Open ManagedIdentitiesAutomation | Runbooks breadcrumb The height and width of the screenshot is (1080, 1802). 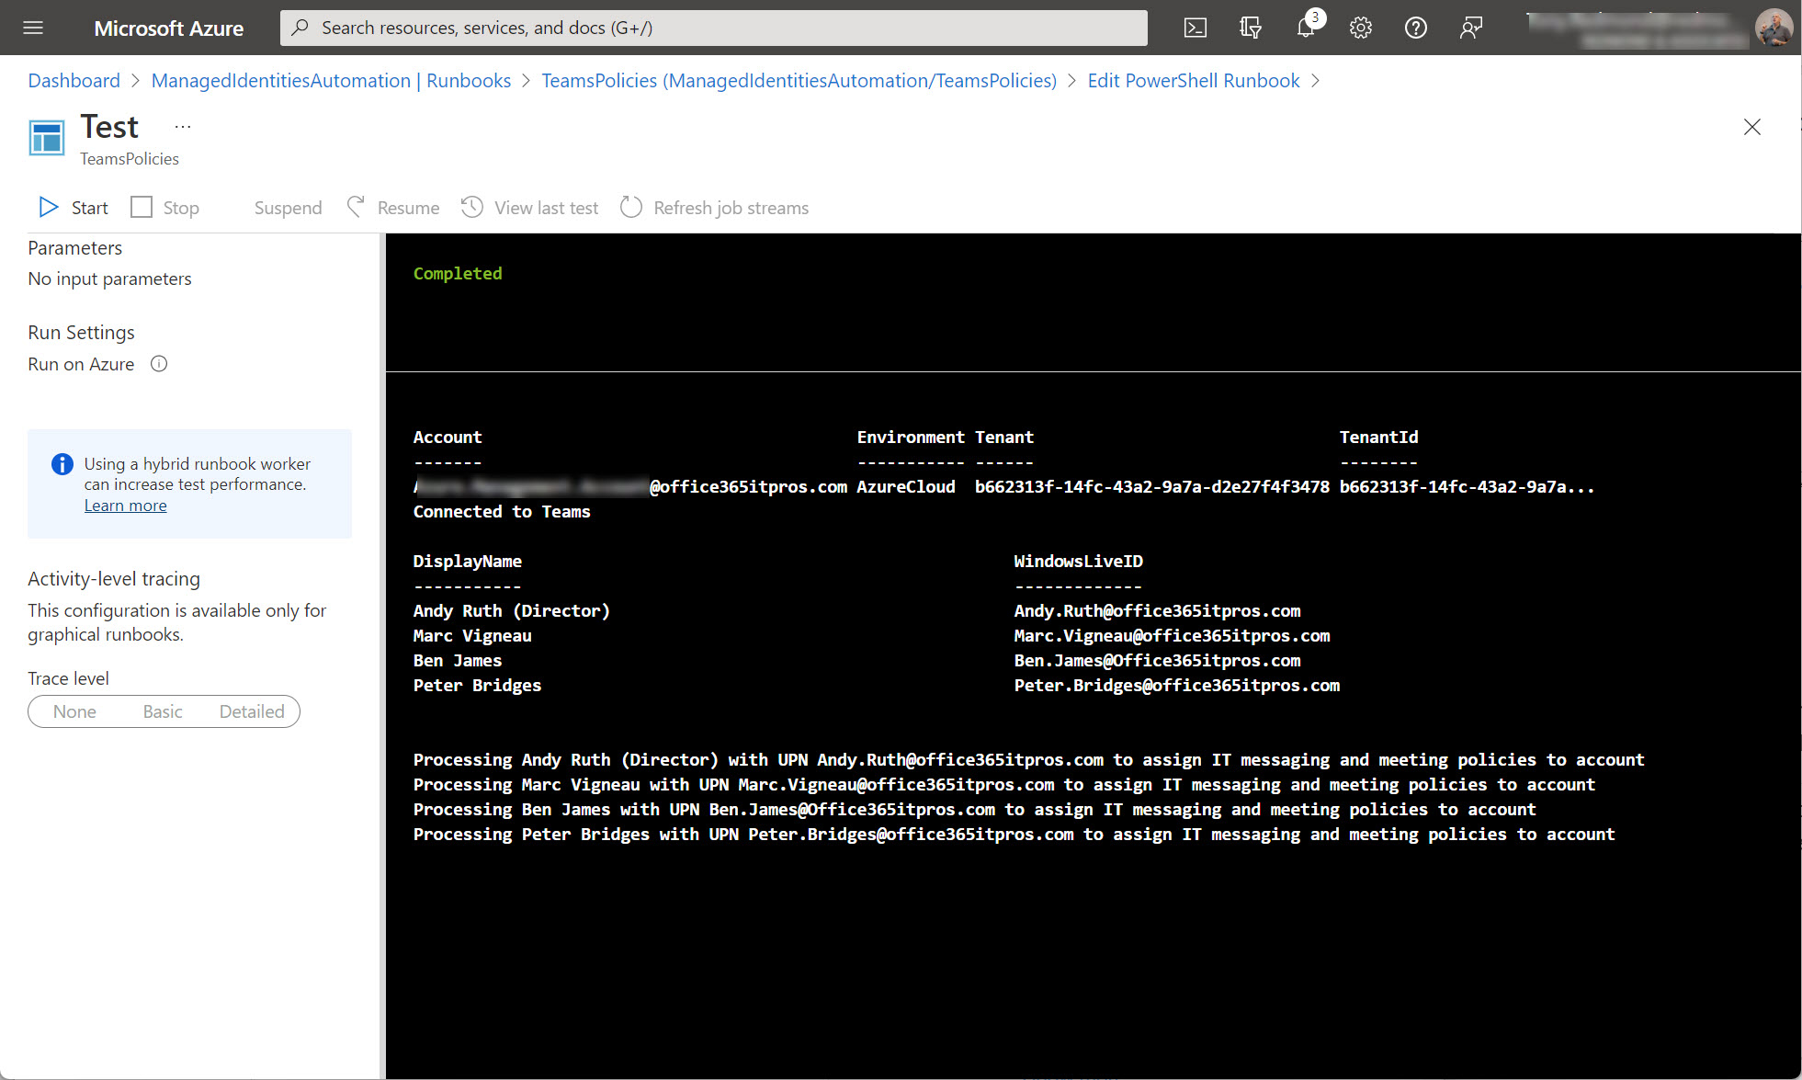[x=331, y=81]
